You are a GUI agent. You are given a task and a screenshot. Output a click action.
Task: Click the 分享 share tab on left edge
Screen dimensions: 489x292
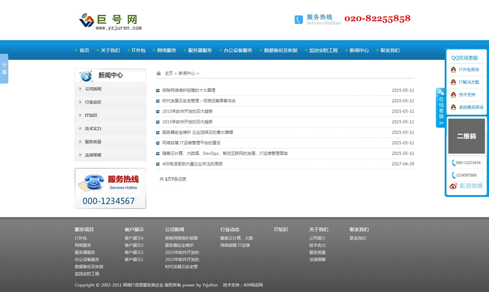(x=4, y=68)
